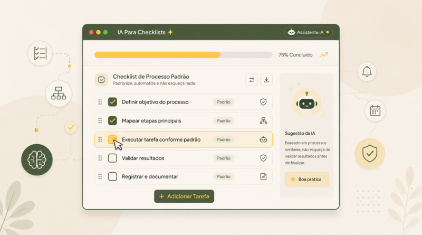Click the Adicionar Tarefa button
Screen dimensions: 422x235
coord(184,196)
